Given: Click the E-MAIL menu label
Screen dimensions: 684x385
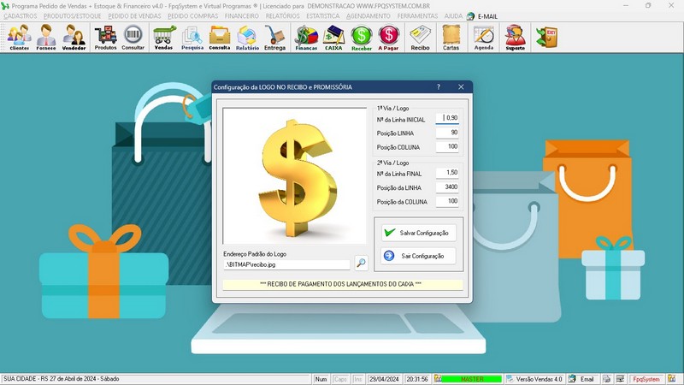Looking at the screenshot, I should (487, 16).
